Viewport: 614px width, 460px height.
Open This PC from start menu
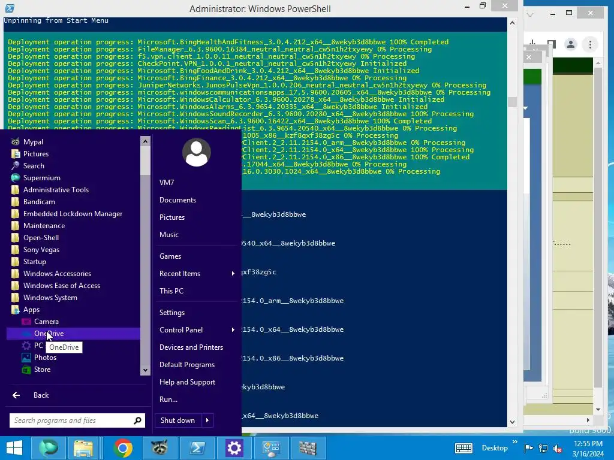tap(171, 291)
